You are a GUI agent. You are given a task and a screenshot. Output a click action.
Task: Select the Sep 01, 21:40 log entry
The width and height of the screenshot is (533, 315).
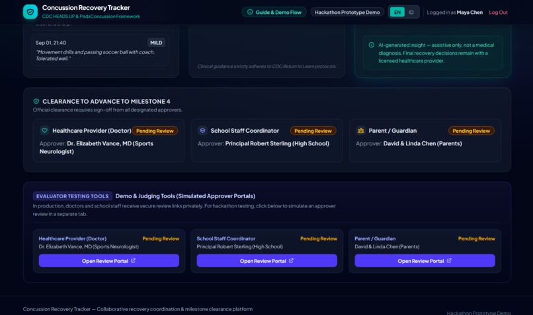100,50
